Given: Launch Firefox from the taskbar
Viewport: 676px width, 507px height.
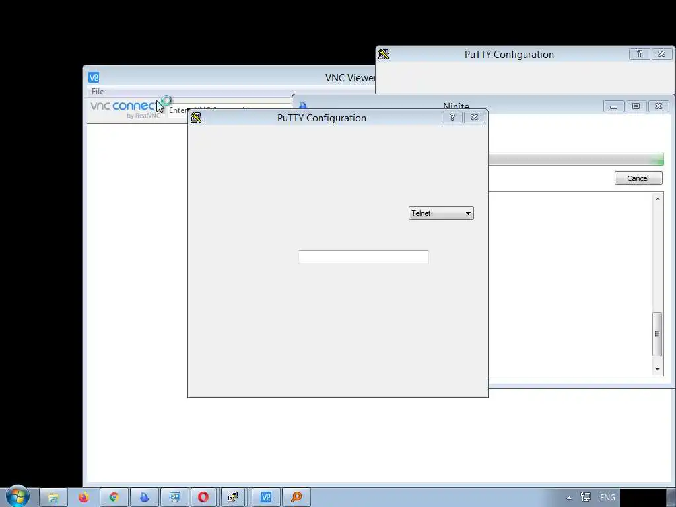Looking at the screenshot, I should pos(84,497).
